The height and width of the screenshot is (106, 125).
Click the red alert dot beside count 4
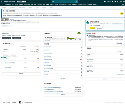pyautogui.click(x=80, y=59)
